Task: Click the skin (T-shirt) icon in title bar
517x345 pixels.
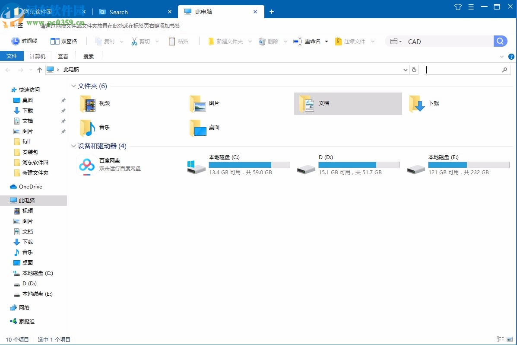Action: click(x=458, y=7)
